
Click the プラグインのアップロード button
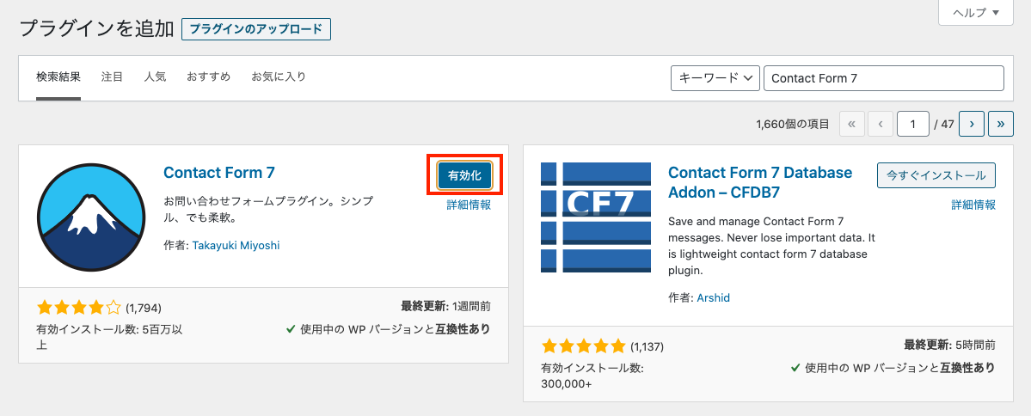[x=255, y=29]
